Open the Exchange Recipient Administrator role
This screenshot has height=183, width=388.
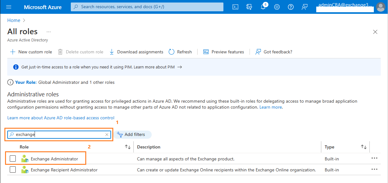point(64,170)
